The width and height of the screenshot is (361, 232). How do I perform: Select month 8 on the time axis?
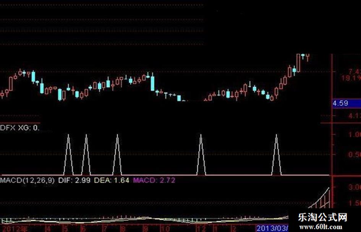pos(123,229)
